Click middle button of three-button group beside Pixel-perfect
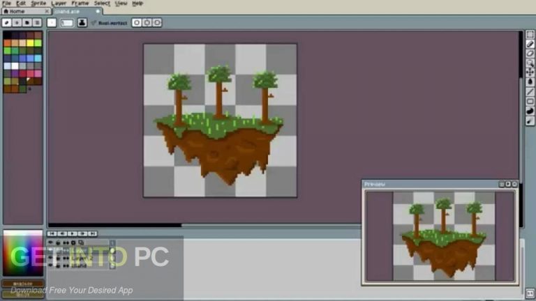The image size is (536, 301). (x=147, y=23)
